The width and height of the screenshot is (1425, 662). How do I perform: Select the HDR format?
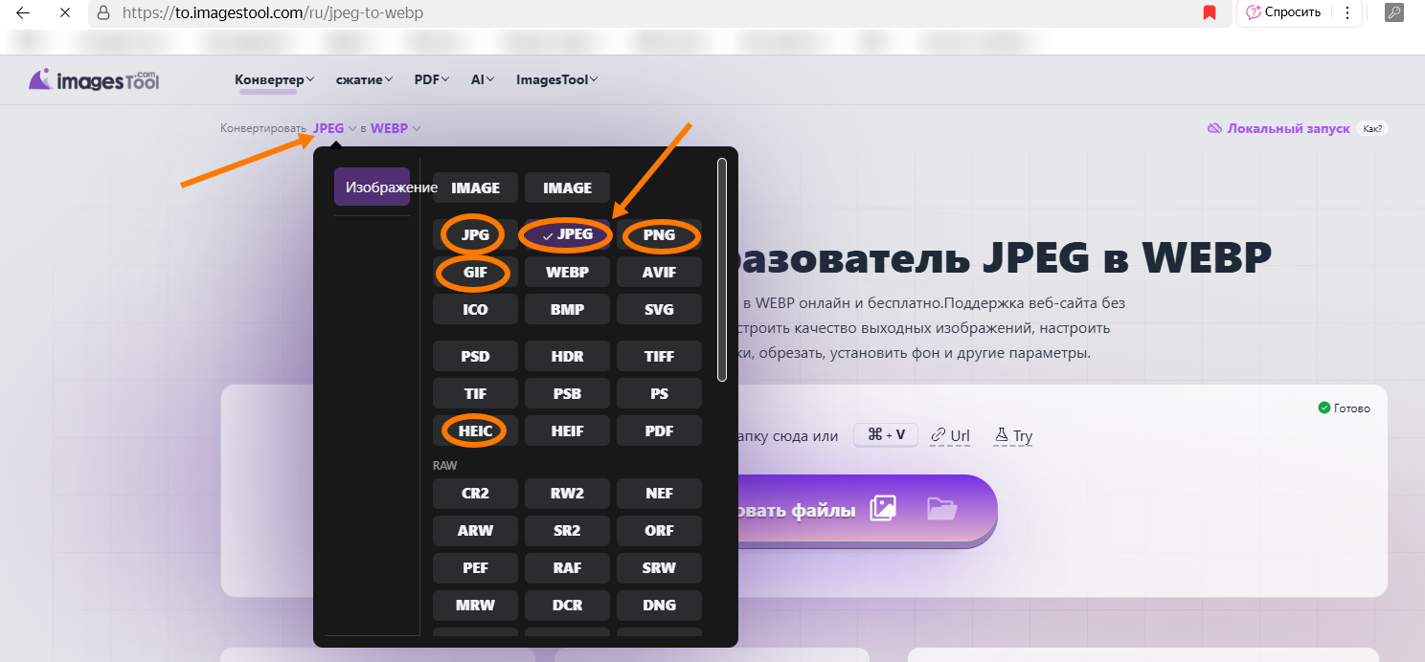coord(567,356)
